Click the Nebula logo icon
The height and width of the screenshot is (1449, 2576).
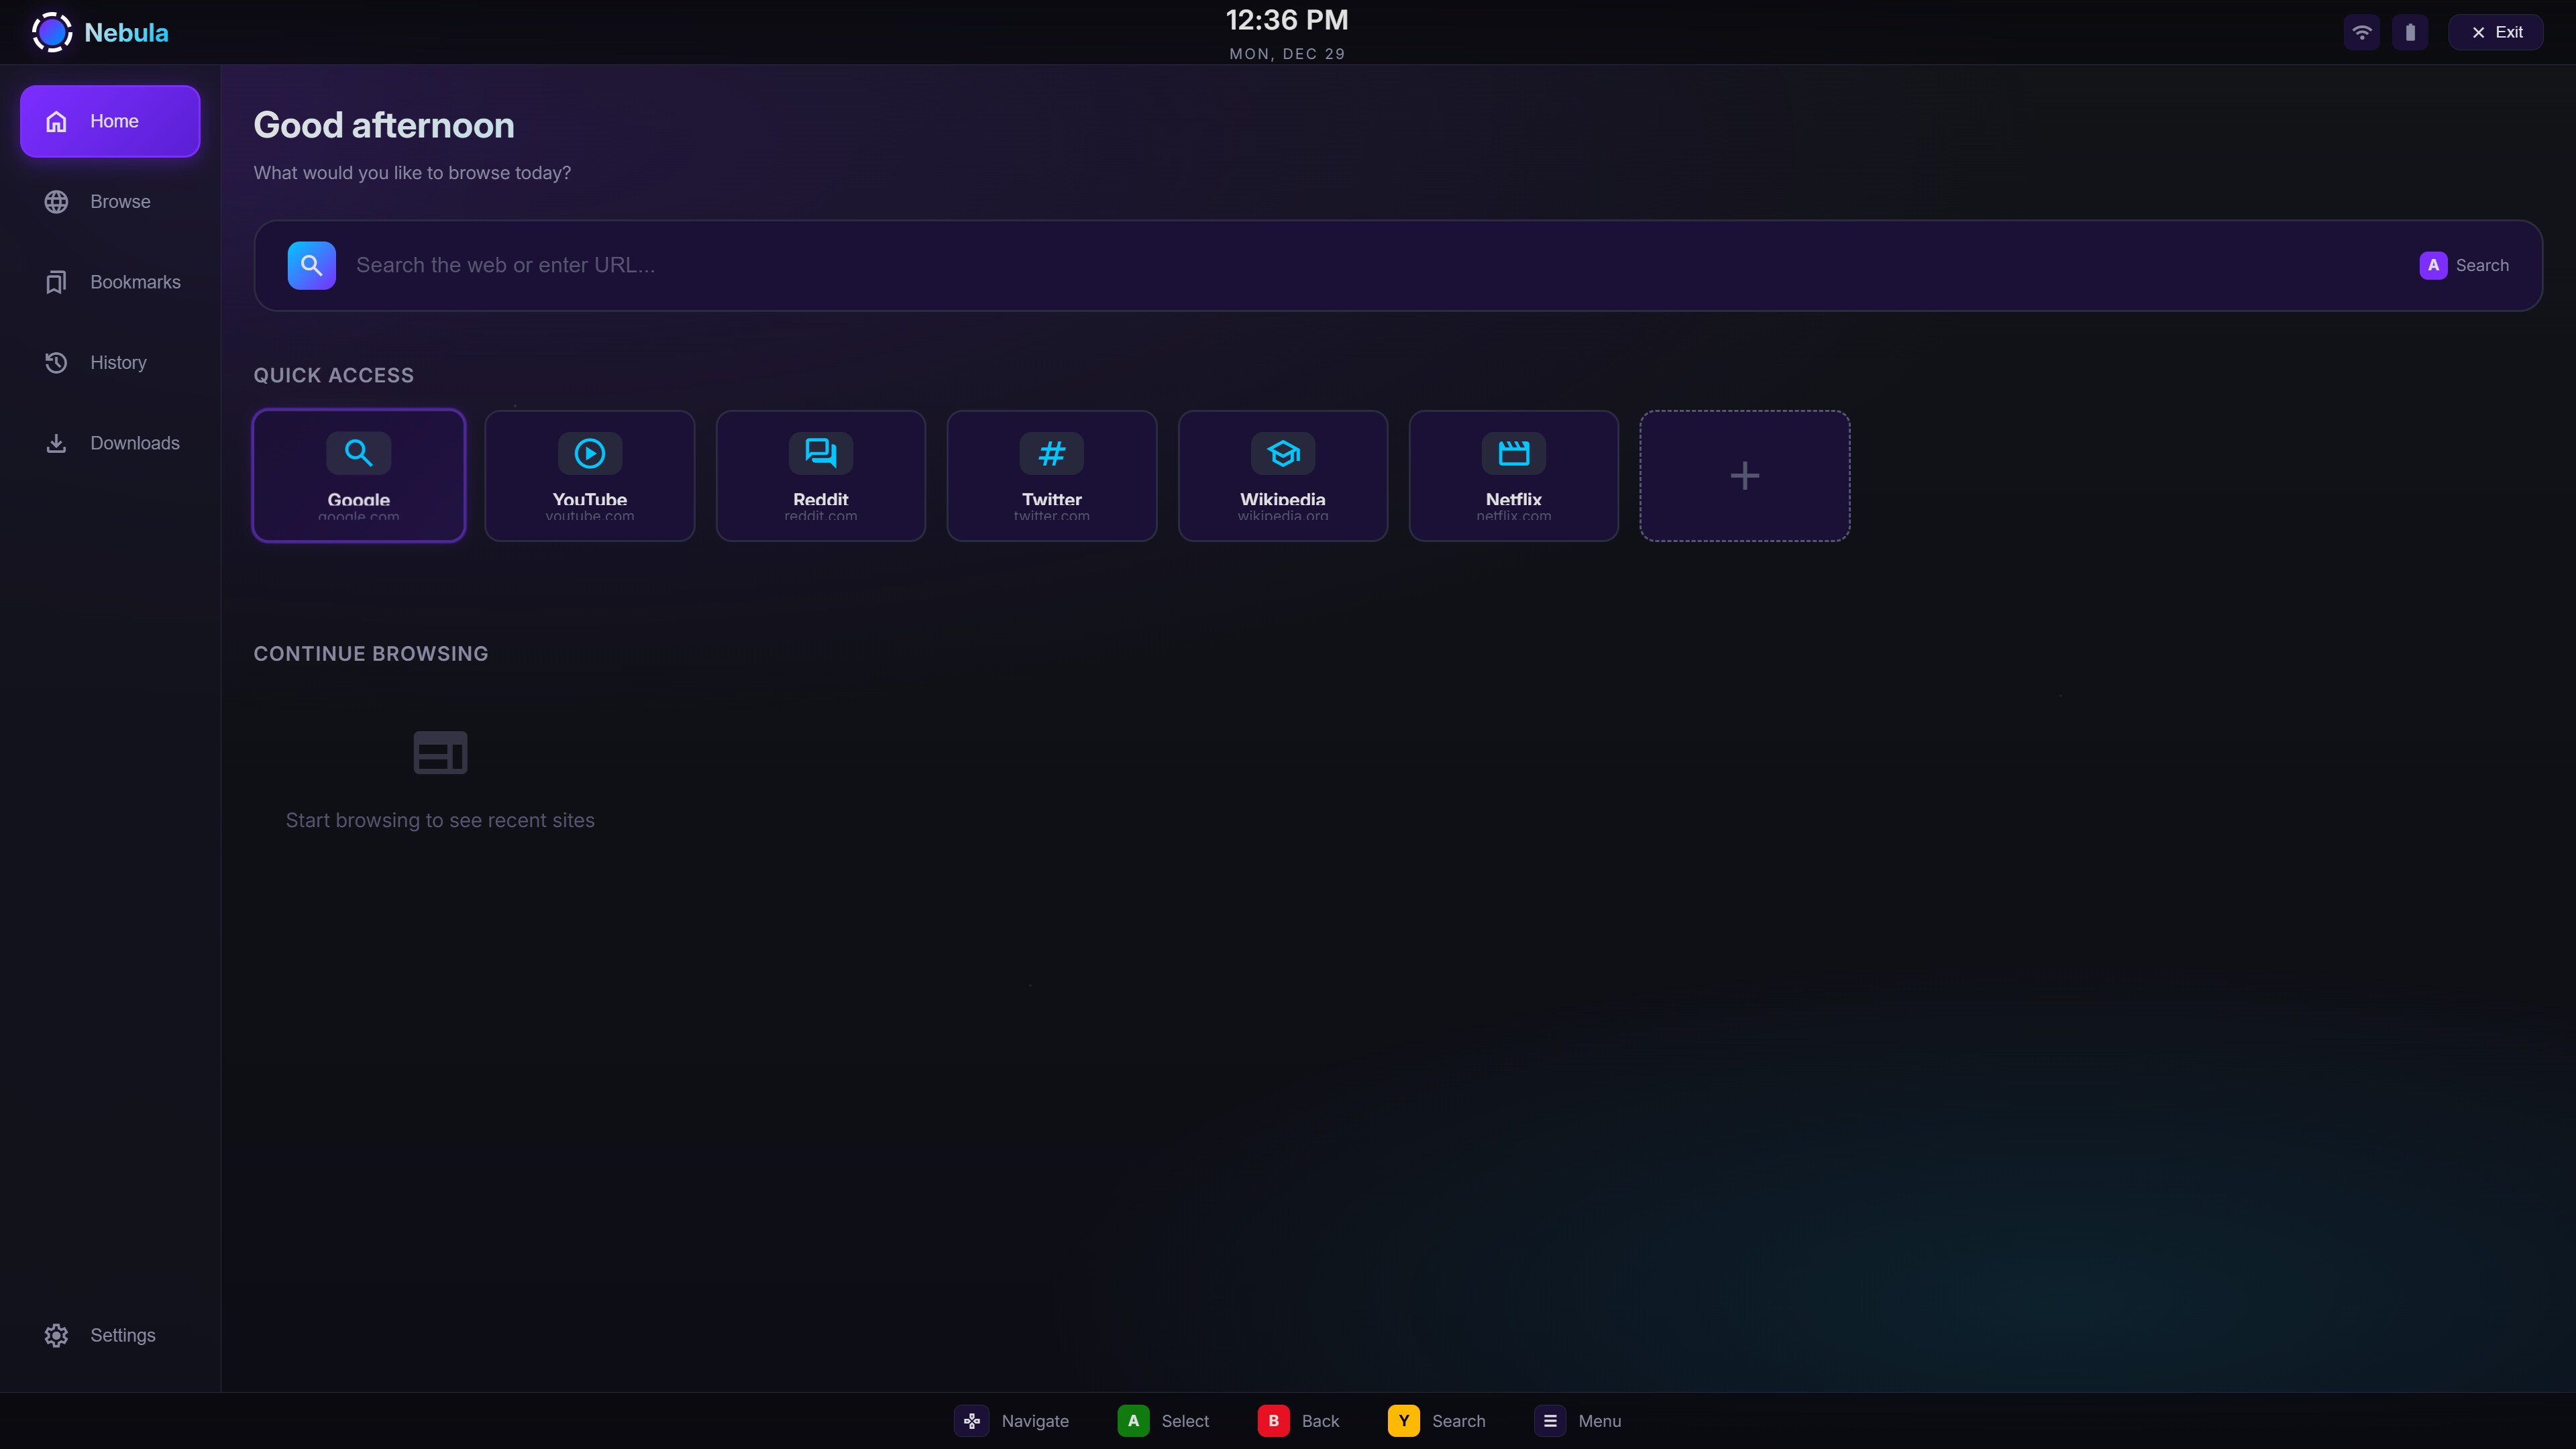point(52,31)
